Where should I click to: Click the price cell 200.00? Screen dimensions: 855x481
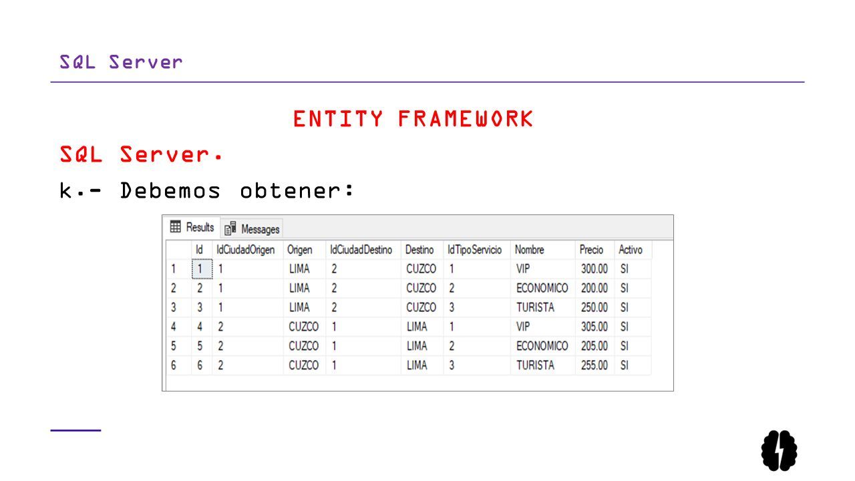(594, 289)
